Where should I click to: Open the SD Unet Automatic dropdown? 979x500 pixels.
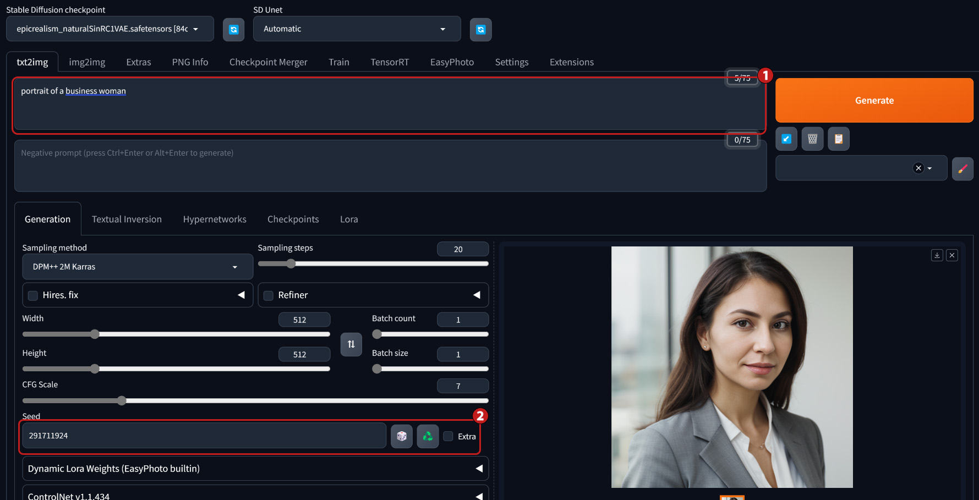coord(357,29)
